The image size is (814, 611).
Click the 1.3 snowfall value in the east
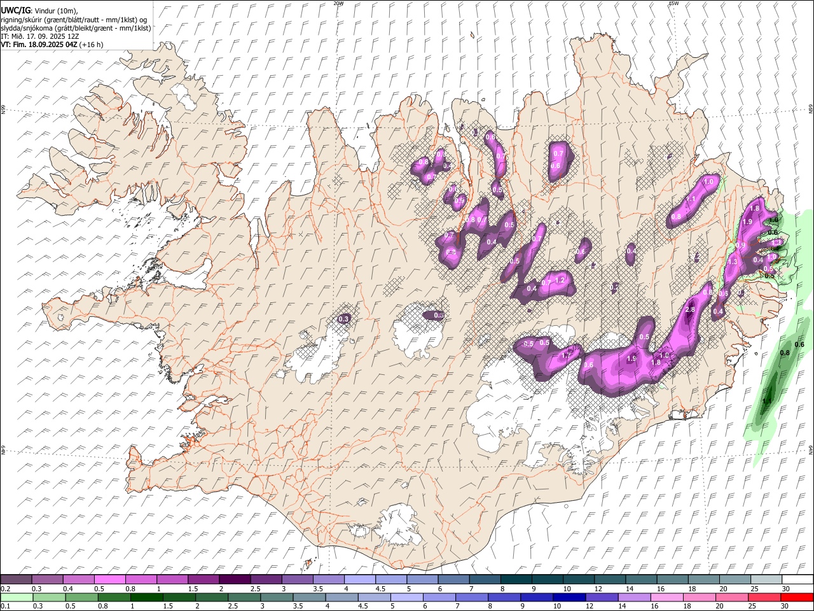[x=733, y=262]
